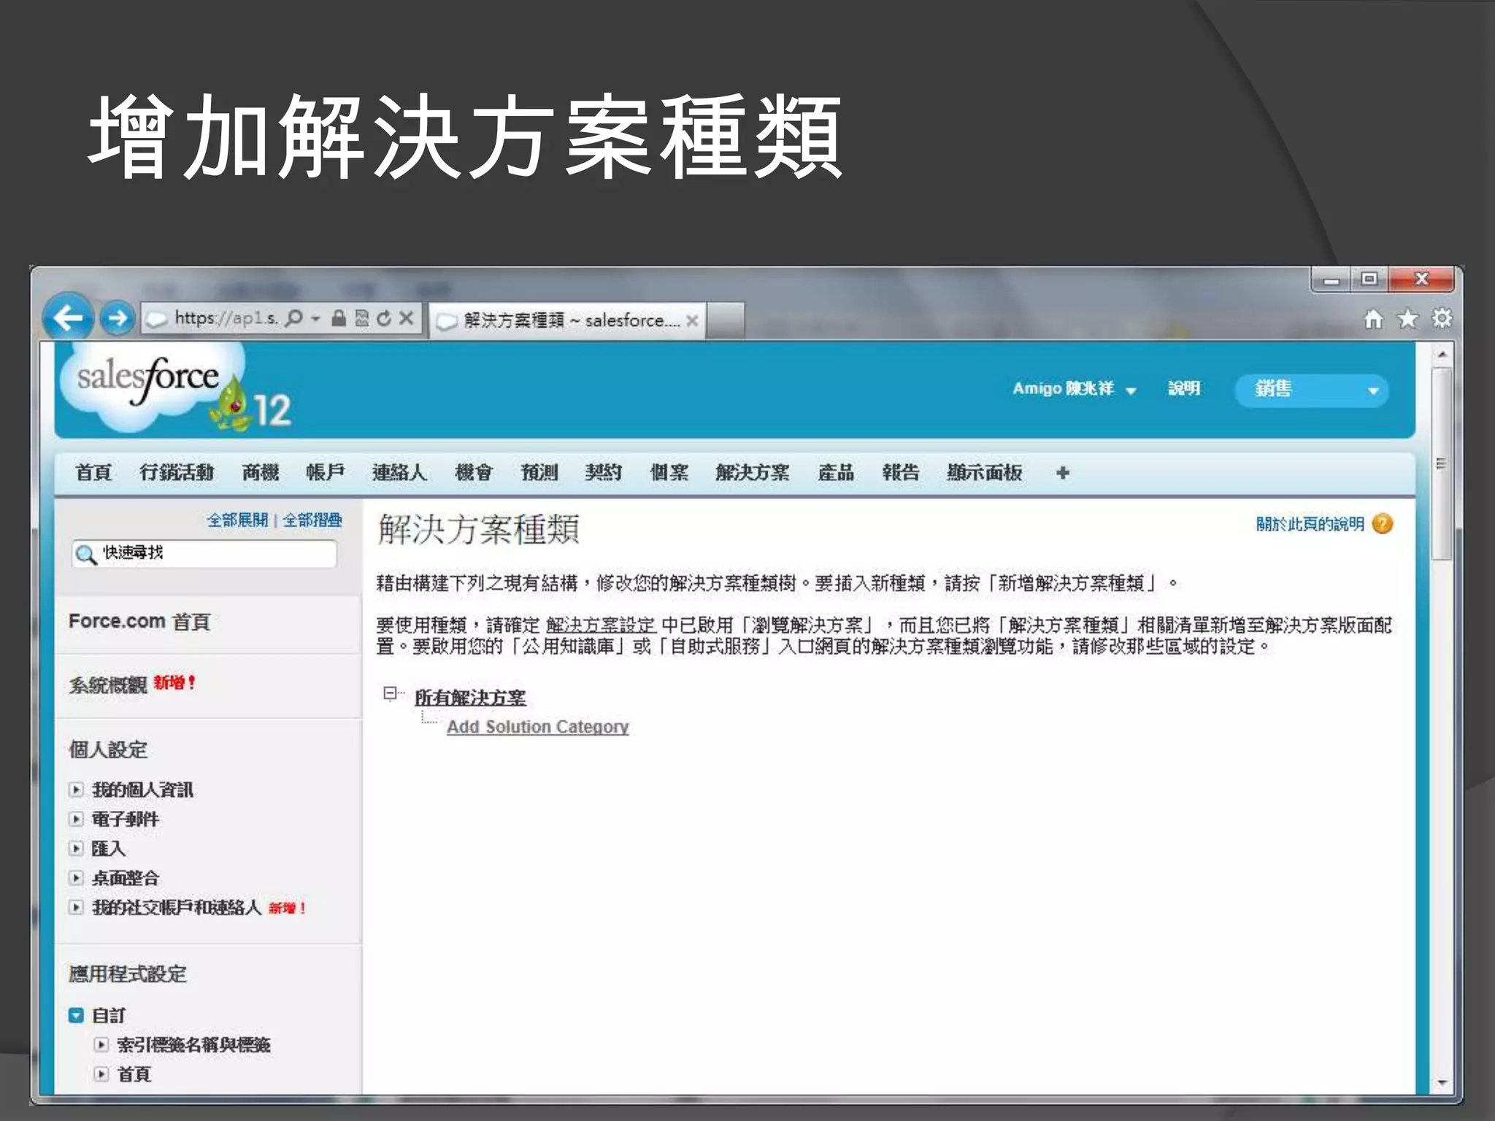Click the browser forward arrow button
The width and height of the screenshot is (1495, 1121).
[x=117, y=318]
